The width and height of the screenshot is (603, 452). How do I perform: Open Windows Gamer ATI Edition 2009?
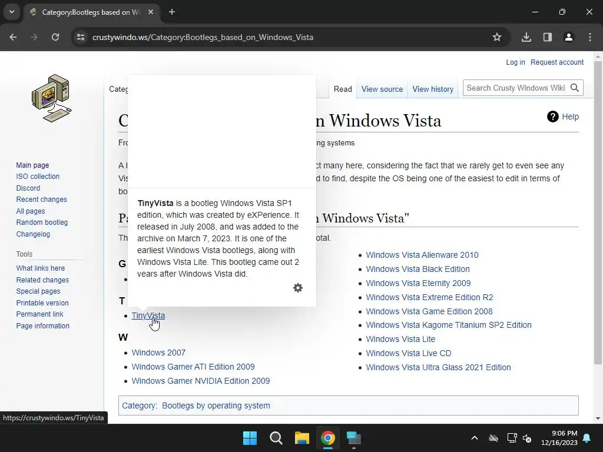click(193, 367)
